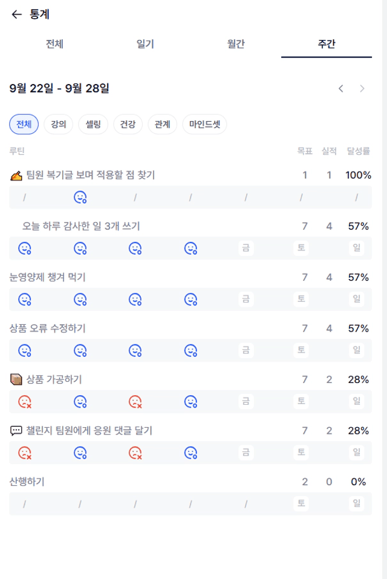Choose the 건강 filter chip
The width and height of the screenshot is (387, 579).
pyautogui.click(x=128, y=124)
